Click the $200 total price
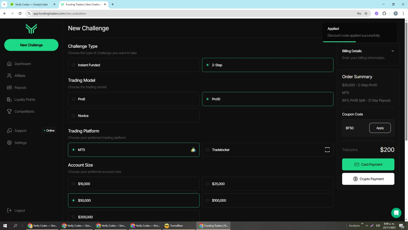 click(387, 150)
